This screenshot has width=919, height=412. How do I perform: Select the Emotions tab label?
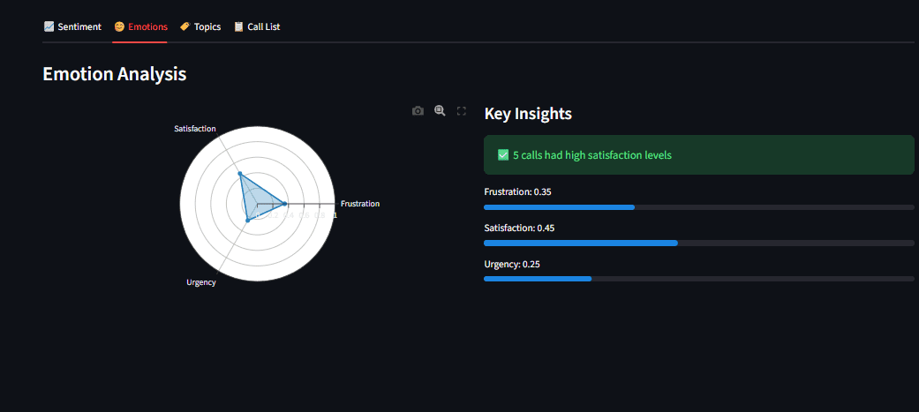[147, 27]
